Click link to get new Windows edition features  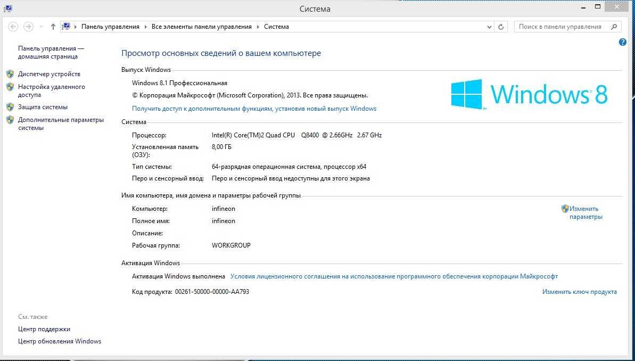pyautogui.click(x=254, y=109)
